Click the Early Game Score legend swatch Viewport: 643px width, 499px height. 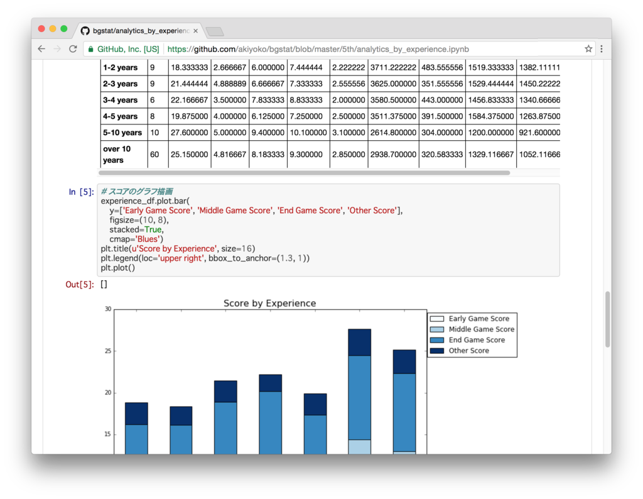click(x=437, y=319)
